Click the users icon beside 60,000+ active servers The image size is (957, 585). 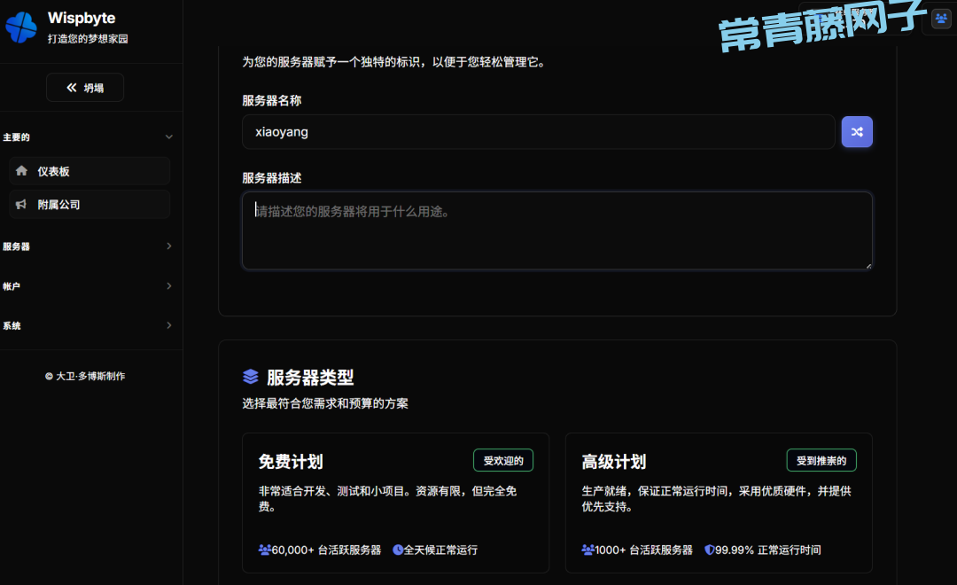tap(264, 550)
